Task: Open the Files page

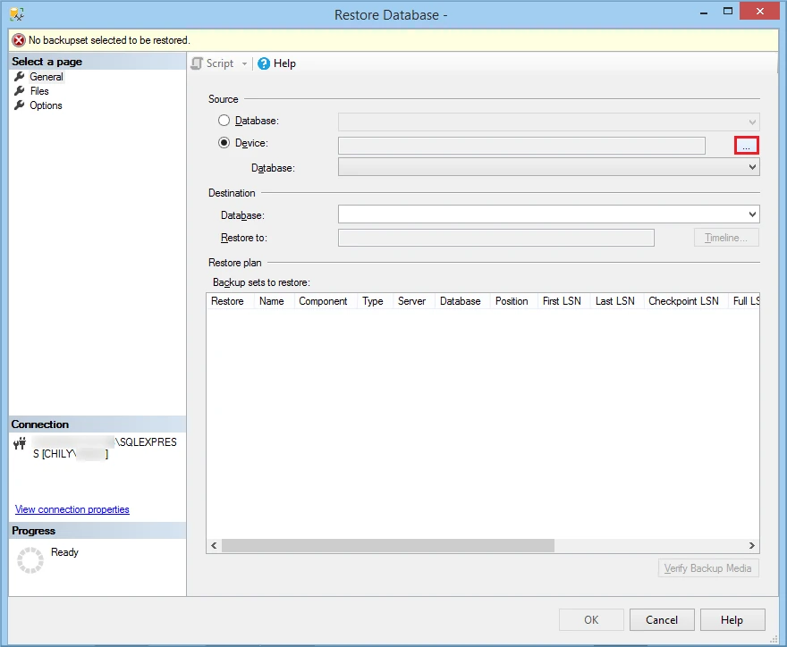Action: [x=39, y=91]
